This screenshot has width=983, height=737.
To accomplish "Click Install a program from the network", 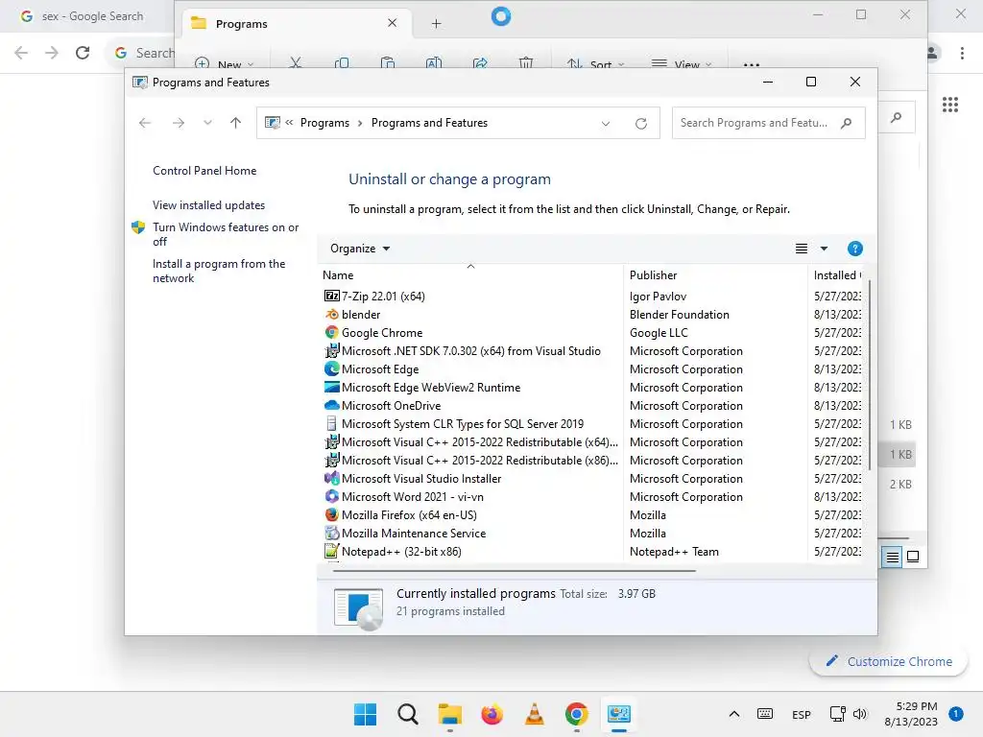I will [219, 271].
